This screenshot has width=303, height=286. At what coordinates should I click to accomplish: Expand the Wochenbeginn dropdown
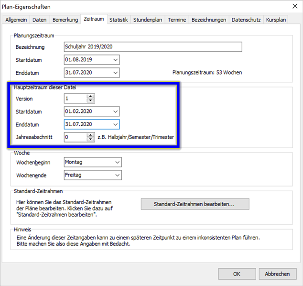[x=118, y=163]
